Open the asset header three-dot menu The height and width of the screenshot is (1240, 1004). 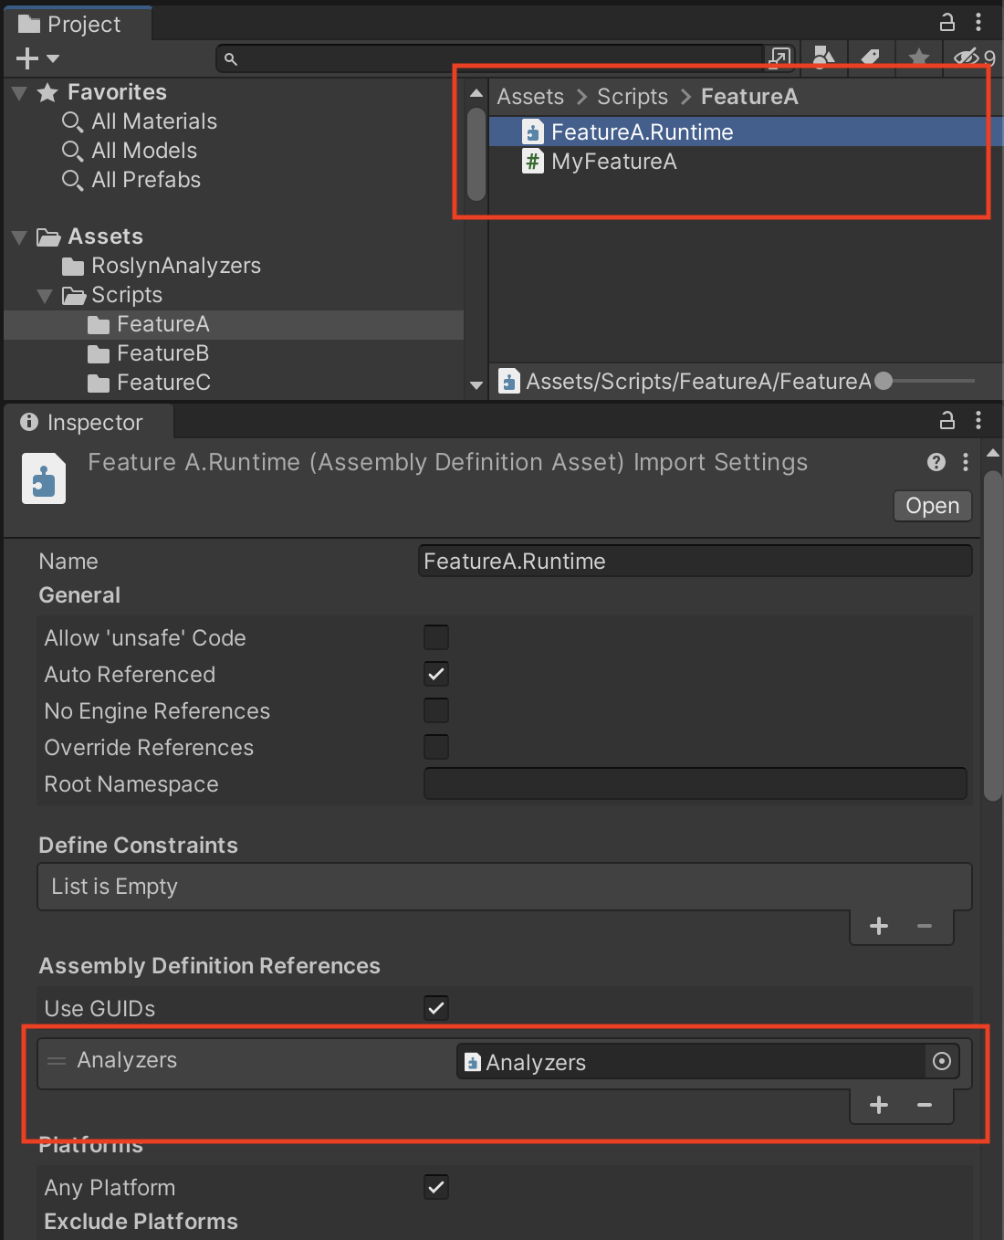click(966, 462)
